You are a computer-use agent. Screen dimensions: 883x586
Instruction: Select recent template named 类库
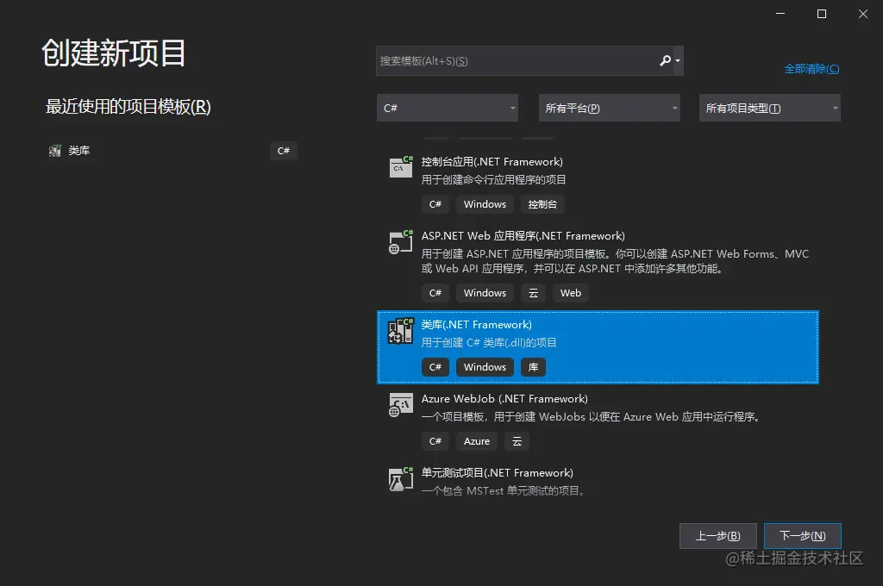click(x=78, y=151)
